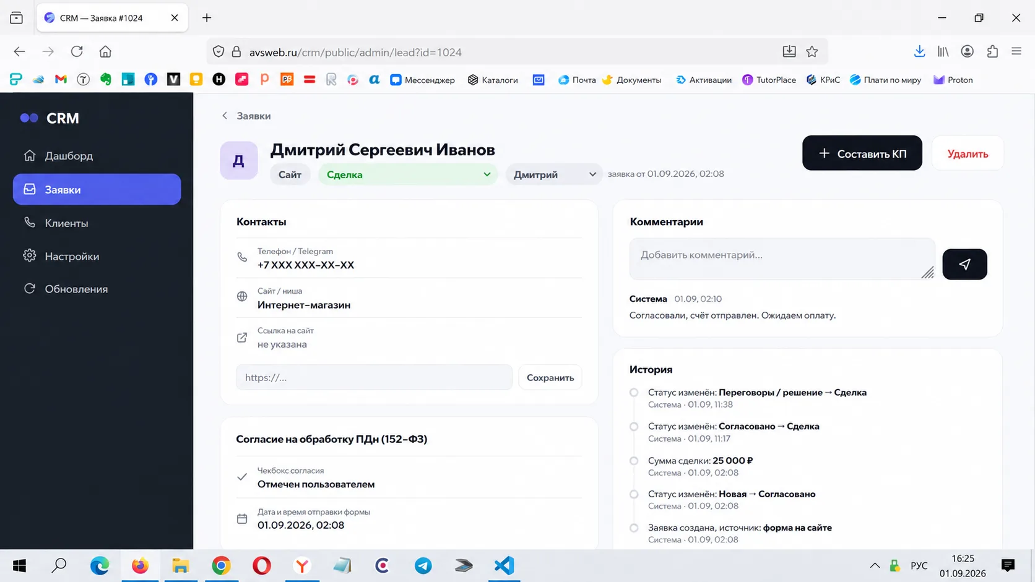Open browser downloads panel
The image size is (1035, 582).
click(x=919, y=52)
